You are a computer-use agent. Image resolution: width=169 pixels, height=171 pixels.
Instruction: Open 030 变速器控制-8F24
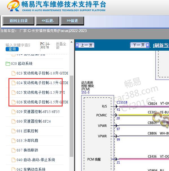point(34,121)
